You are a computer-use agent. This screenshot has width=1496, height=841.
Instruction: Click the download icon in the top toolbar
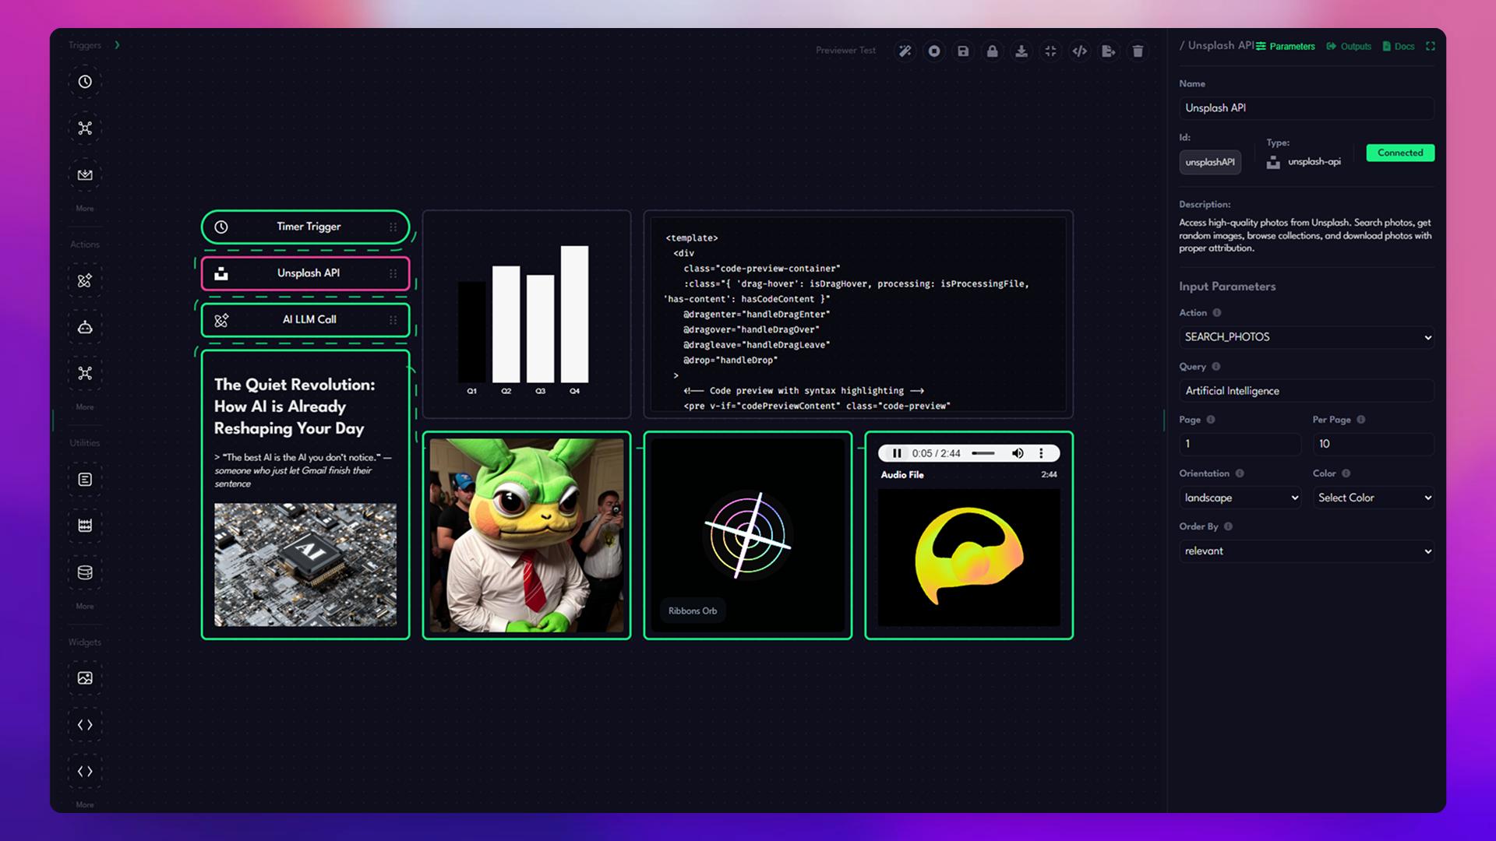(1021, 51)
